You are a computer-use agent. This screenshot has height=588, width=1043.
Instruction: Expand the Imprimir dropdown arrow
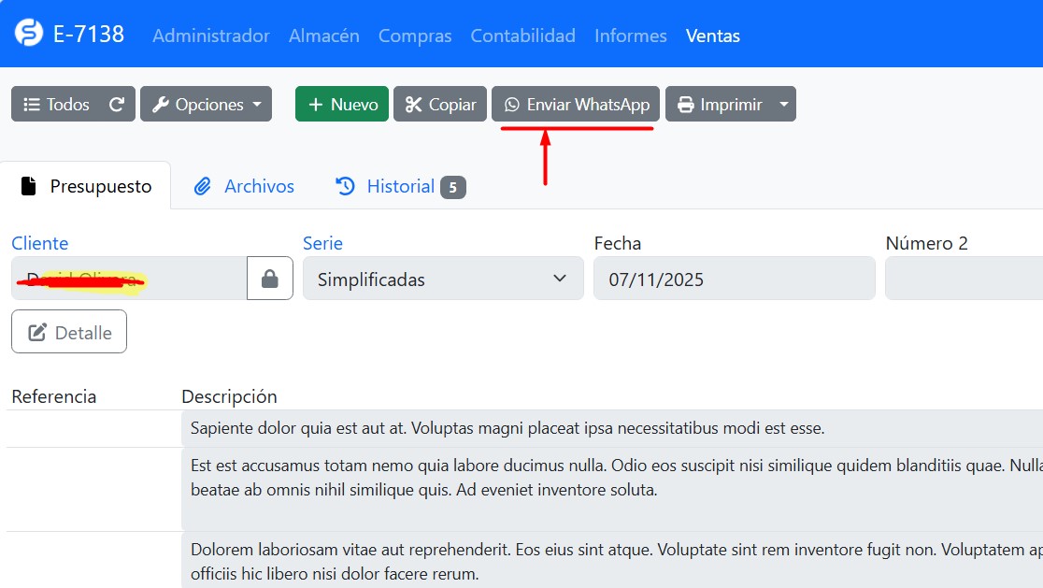tap(783, 105)
